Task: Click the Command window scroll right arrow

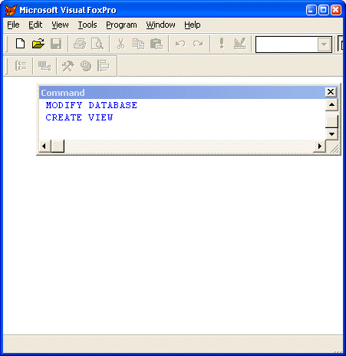Action: tap(319, 146)
